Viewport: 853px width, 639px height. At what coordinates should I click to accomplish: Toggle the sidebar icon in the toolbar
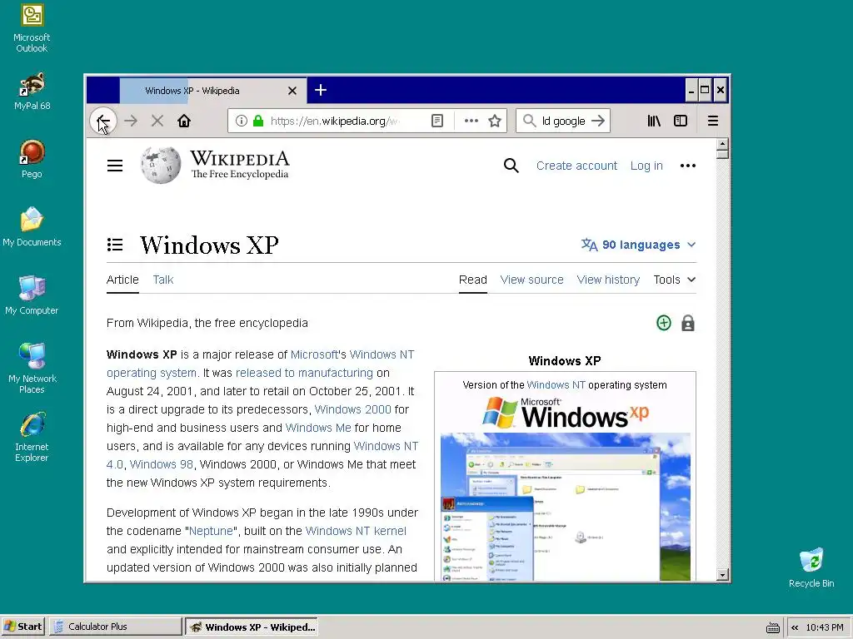[681, 121]
